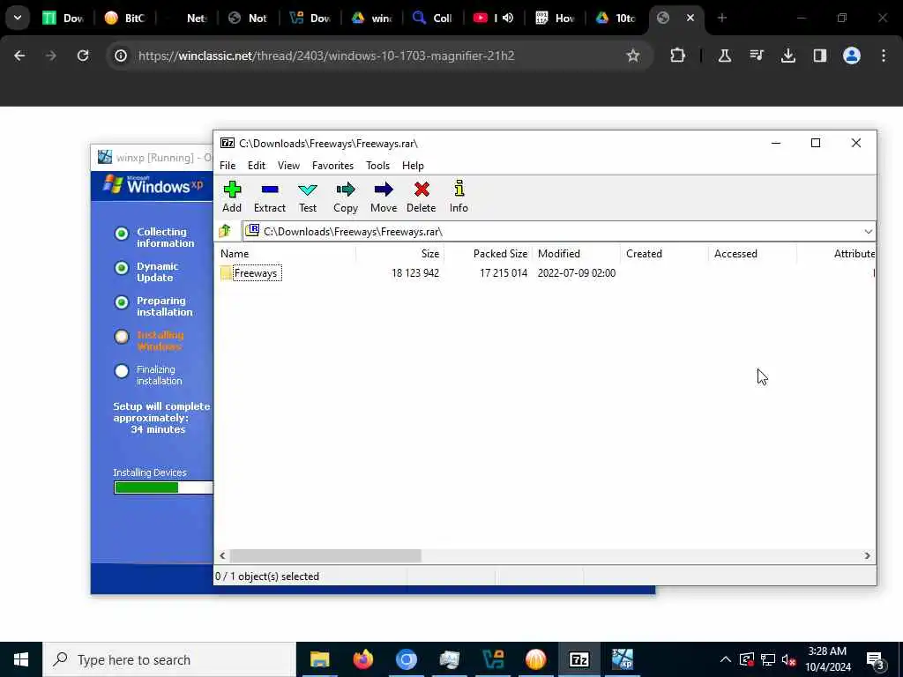Open the Help menu in 7-Zip
This screenshot has width=903, height=677.
tap(413, 165)
